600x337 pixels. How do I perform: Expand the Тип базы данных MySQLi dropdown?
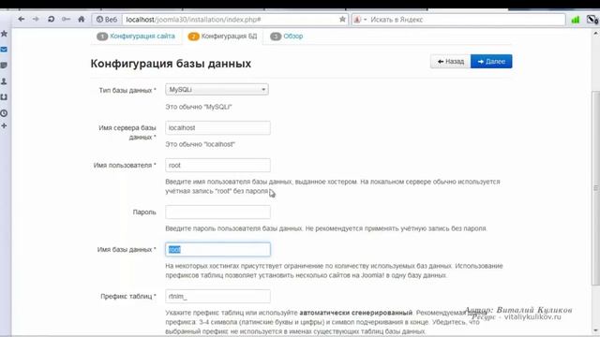pyautogui.click(x=217, y=90)
